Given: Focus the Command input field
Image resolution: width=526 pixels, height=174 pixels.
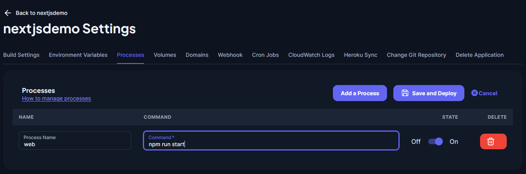Looking at the screenshot, I should [x=271, y=141].
